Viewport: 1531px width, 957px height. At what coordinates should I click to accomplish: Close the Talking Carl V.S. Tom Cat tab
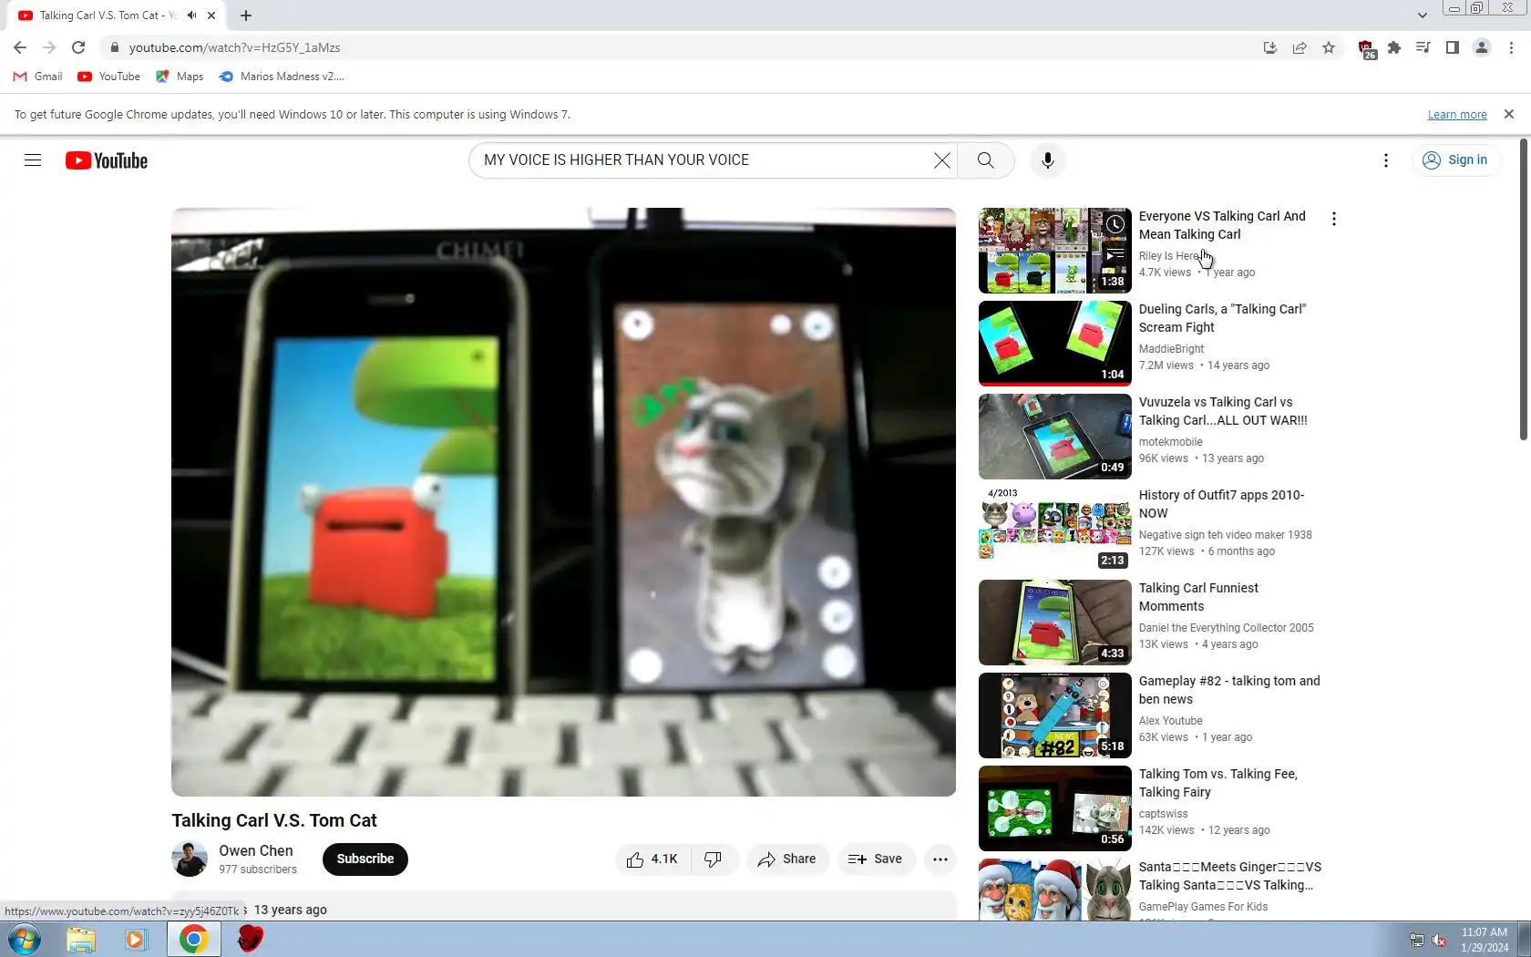(x=211, y=15)
